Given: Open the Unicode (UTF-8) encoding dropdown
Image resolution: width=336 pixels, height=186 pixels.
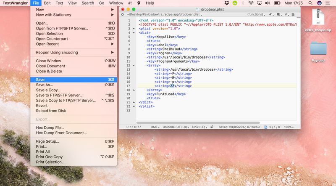Looking at the screenshot, I should pos(176,127).
